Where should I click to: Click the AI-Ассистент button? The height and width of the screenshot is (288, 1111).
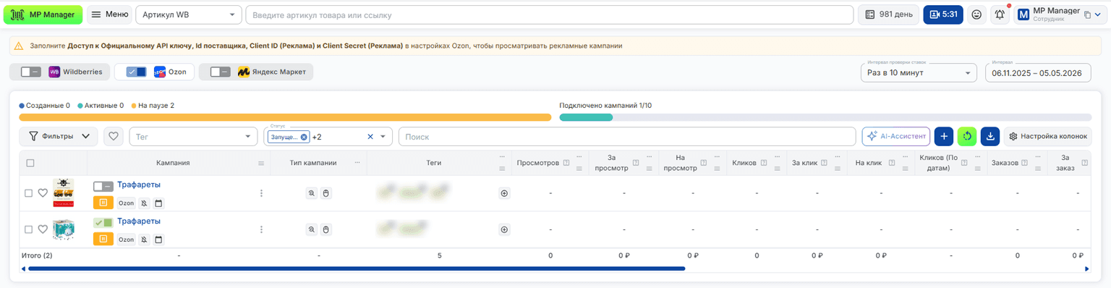(895, 136)
